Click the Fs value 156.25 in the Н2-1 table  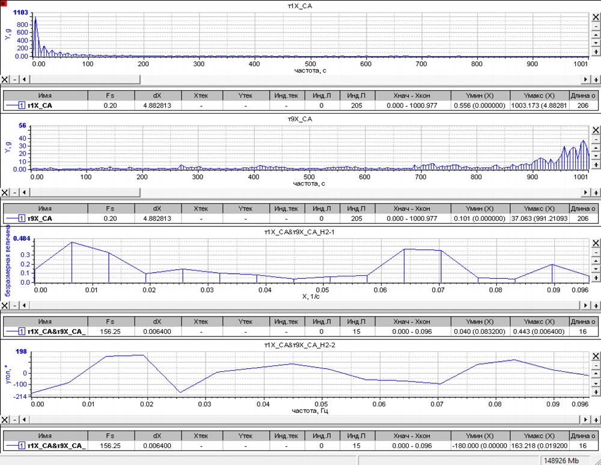[x=110, y=331]
